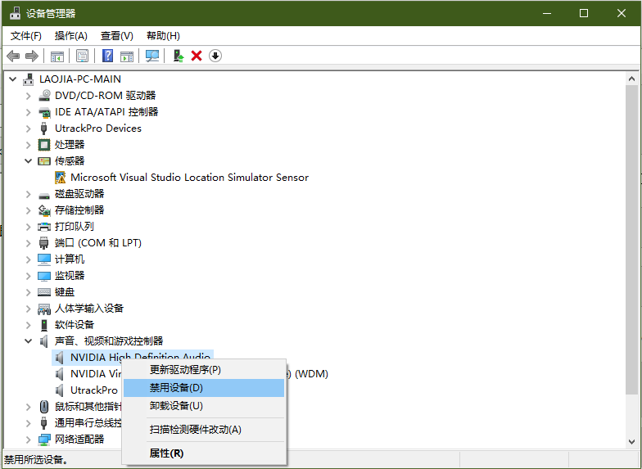Open the 操作(A) menu

tap(70, 36)
